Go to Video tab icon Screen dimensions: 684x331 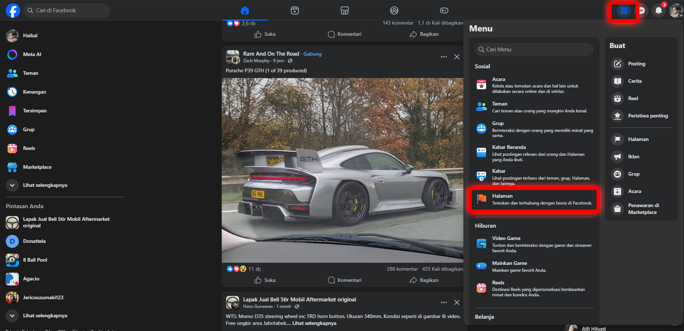pos(295,10)
